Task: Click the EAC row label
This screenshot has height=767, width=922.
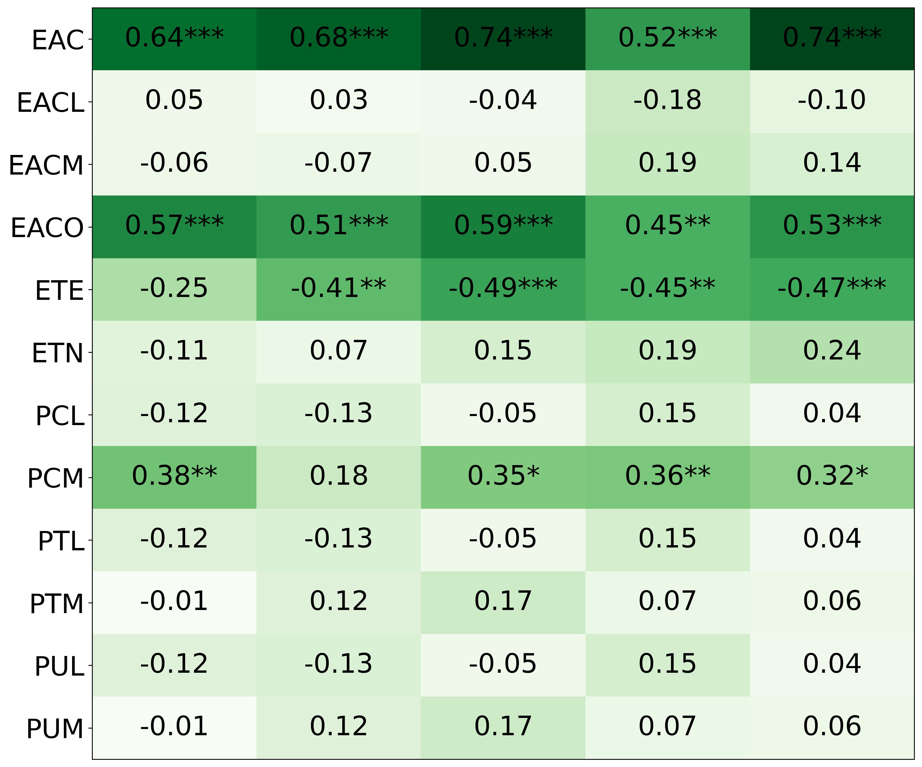Action: 58,40
